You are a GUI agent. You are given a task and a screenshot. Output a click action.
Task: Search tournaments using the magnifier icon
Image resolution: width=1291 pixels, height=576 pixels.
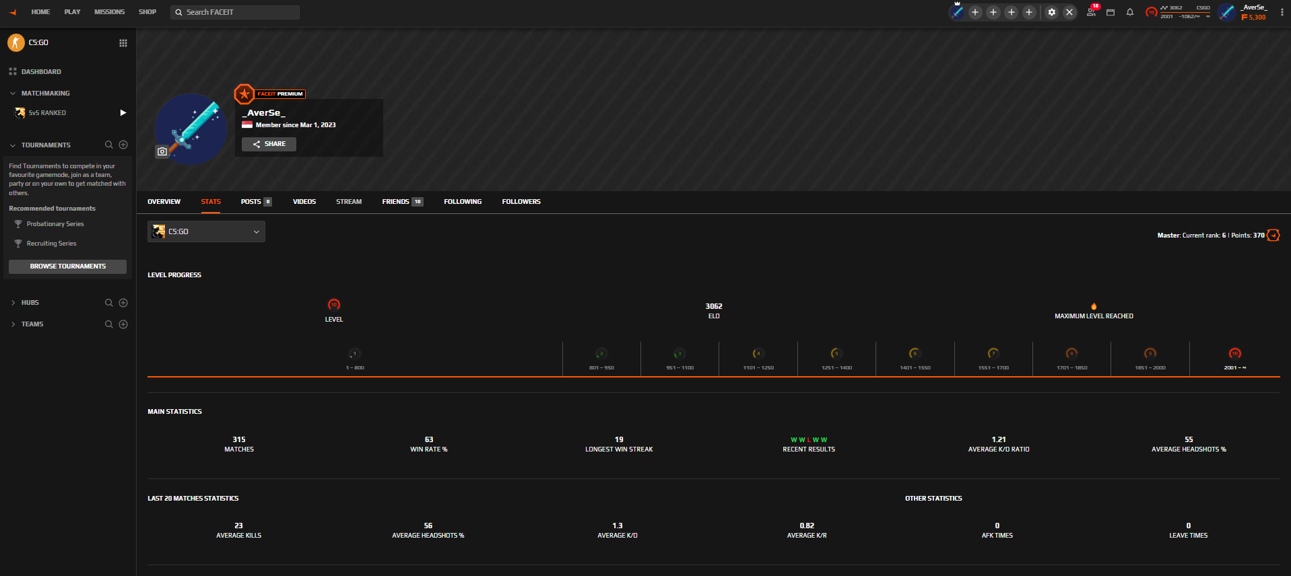[108, 145]
